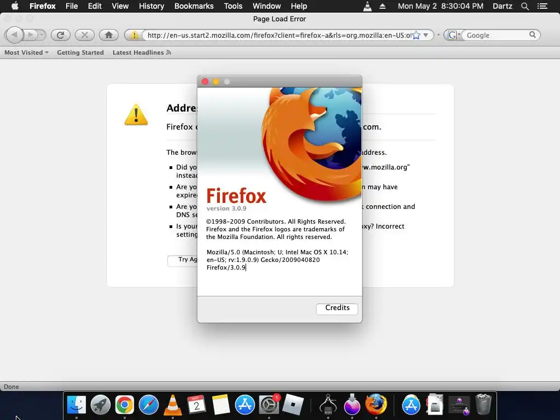Click the address bar URL field

(x=278, y=35)
